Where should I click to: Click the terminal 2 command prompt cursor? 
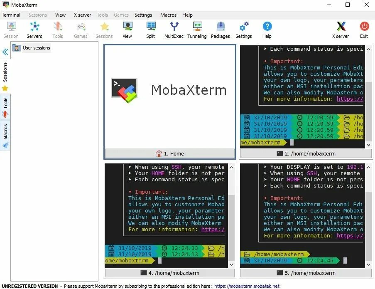coord(292,143)
